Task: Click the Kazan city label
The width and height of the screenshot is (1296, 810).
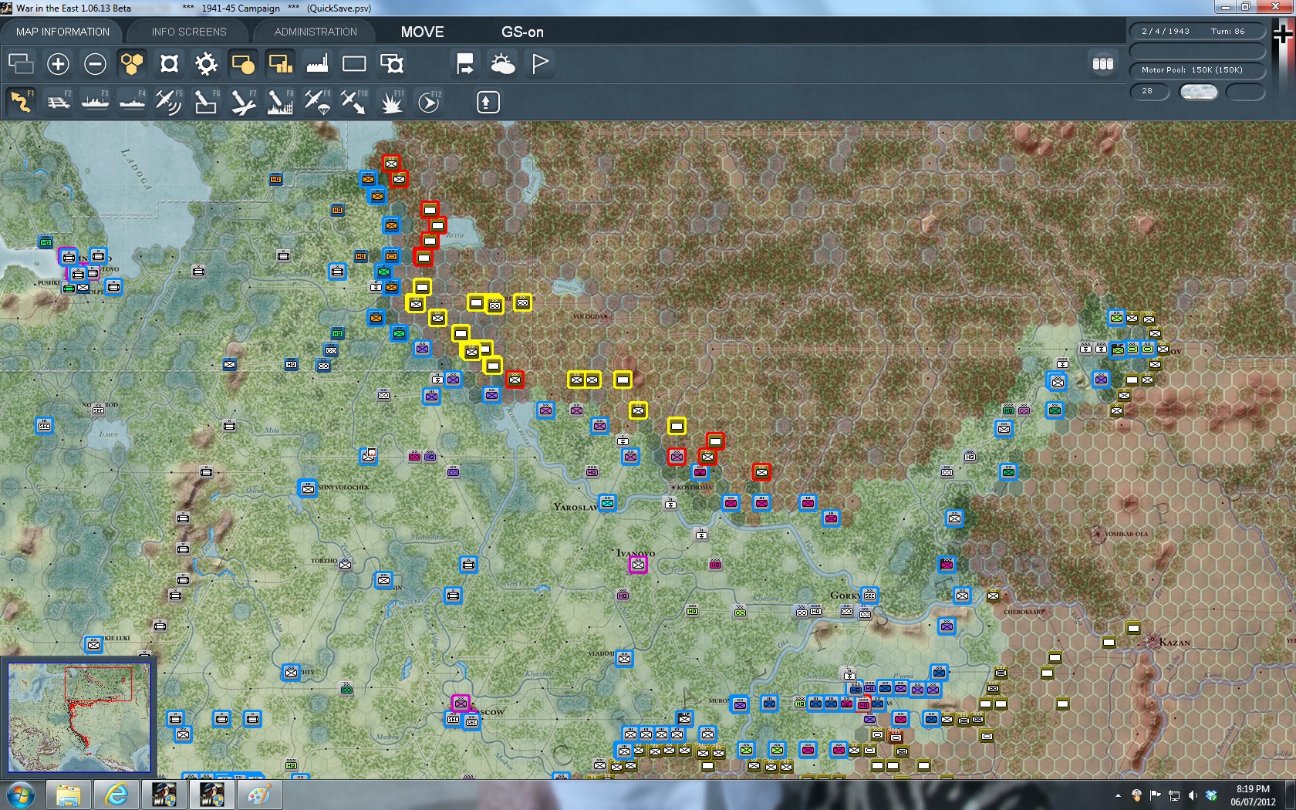Action: click(1174, 642)
